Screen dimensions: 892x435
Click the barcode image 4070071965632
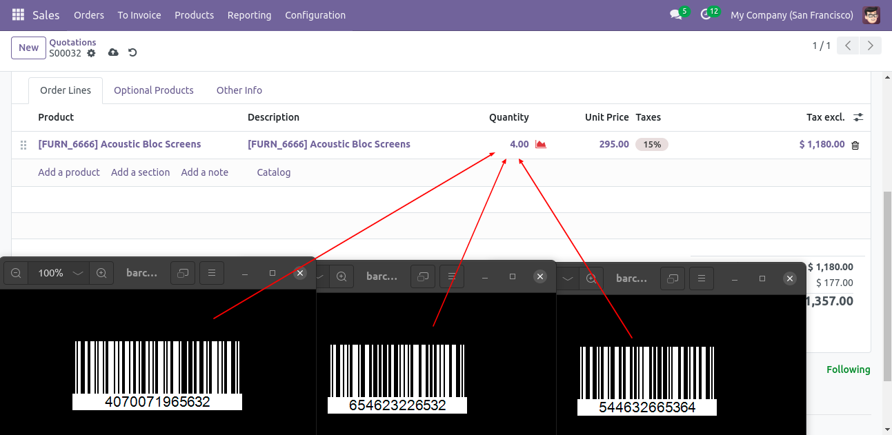point(157,375)
